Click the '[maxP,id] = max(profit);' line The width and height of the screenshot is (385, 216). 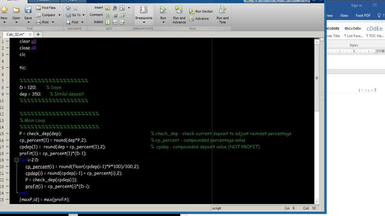pyautogui.click(x=45, y=200)
